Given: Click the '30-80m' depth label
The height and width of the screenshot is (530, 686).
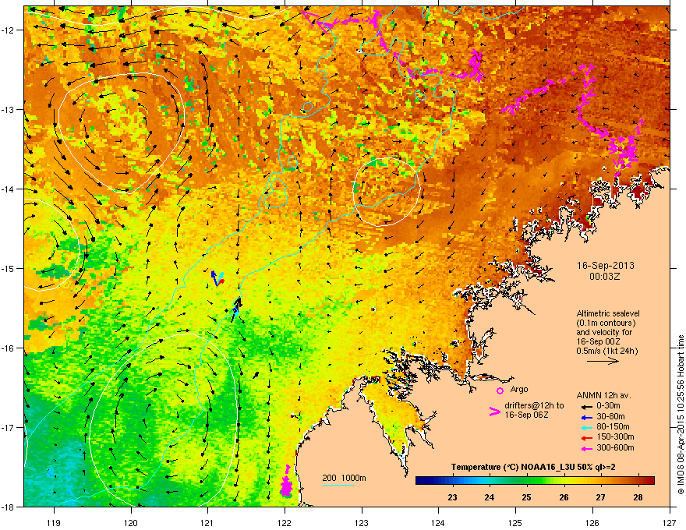Looking at the screenshot, I should 610,417.
